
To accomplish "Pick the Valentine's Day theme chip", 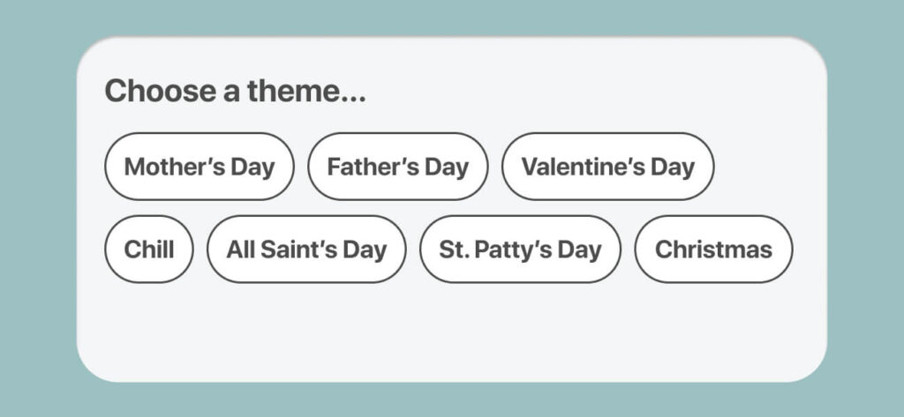I will click(x=607, y=167).
